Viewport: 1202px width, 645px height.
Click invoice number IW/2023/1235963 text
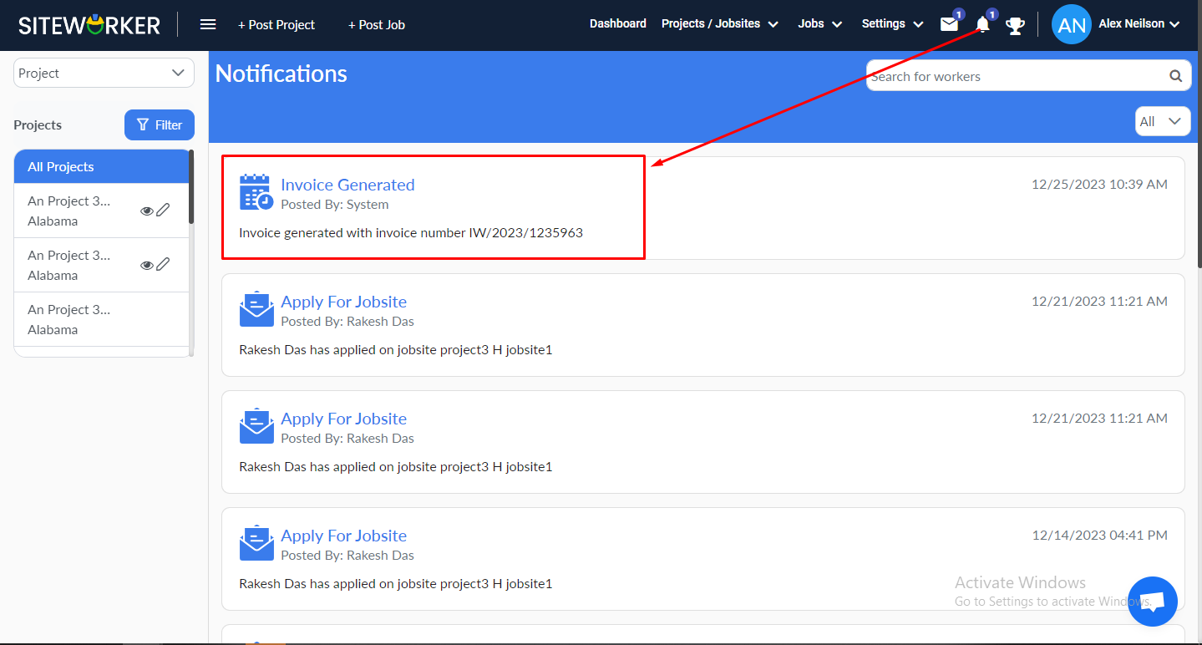[x=526, y=232]
